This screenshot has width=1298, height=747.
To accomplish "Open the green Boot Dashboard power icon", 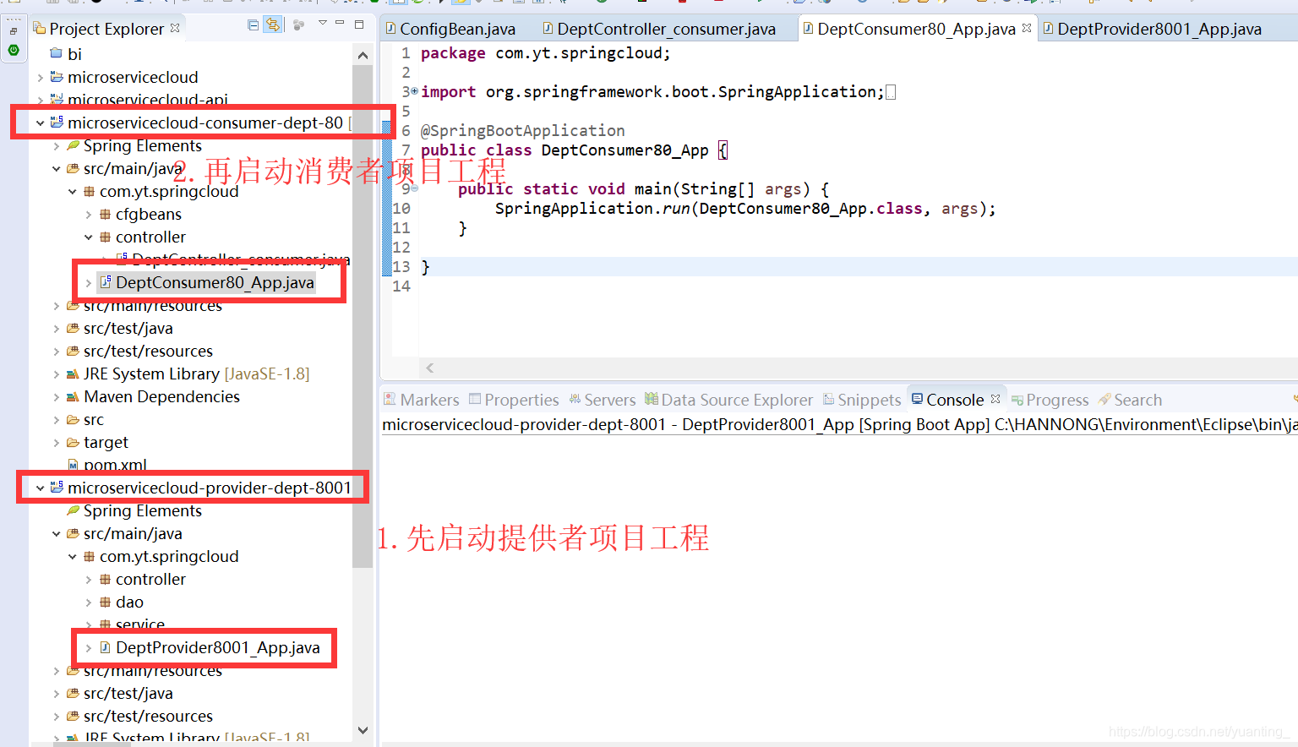I will coord(14,50).
